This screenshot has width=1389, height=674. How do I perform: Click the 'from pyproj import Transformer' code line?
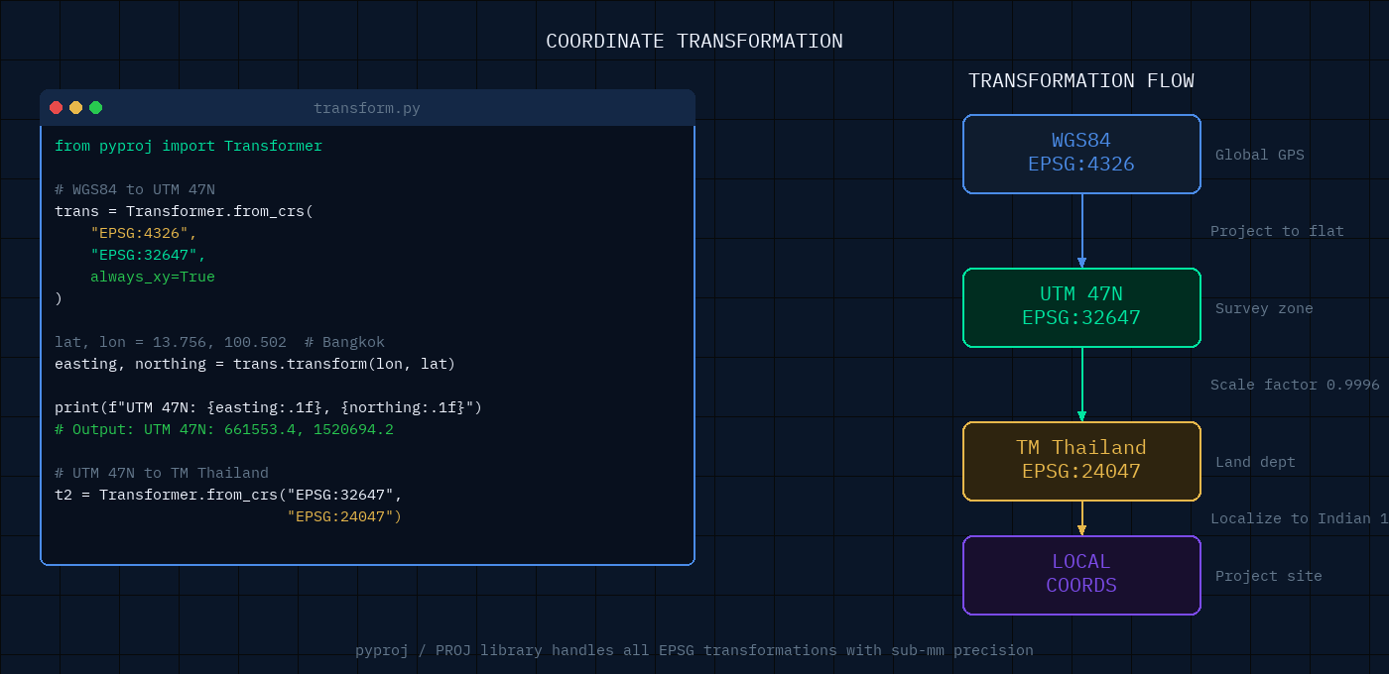(189, 146)
